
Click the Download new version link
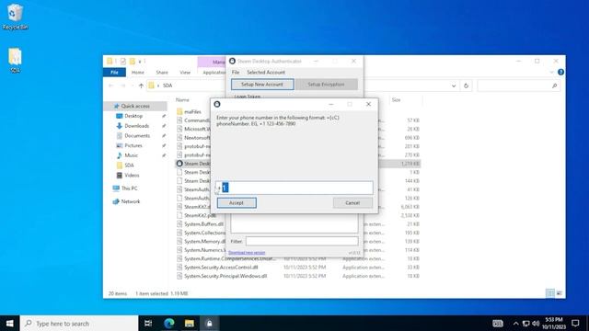(x=247, y=253)
